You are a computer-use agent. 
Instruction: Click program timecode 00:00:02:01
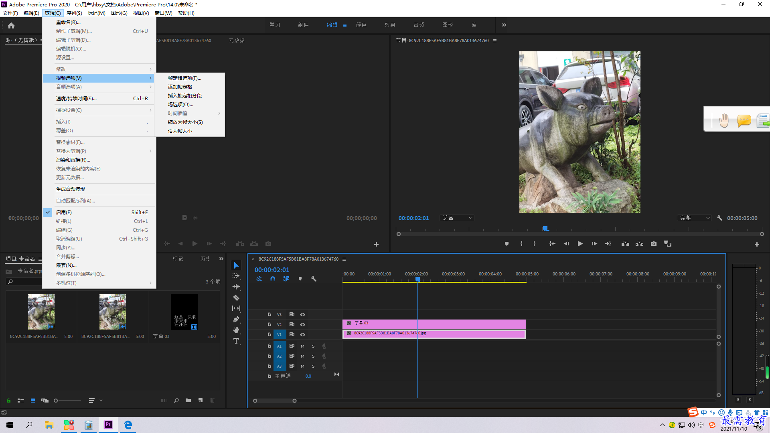tap(413, 218)
